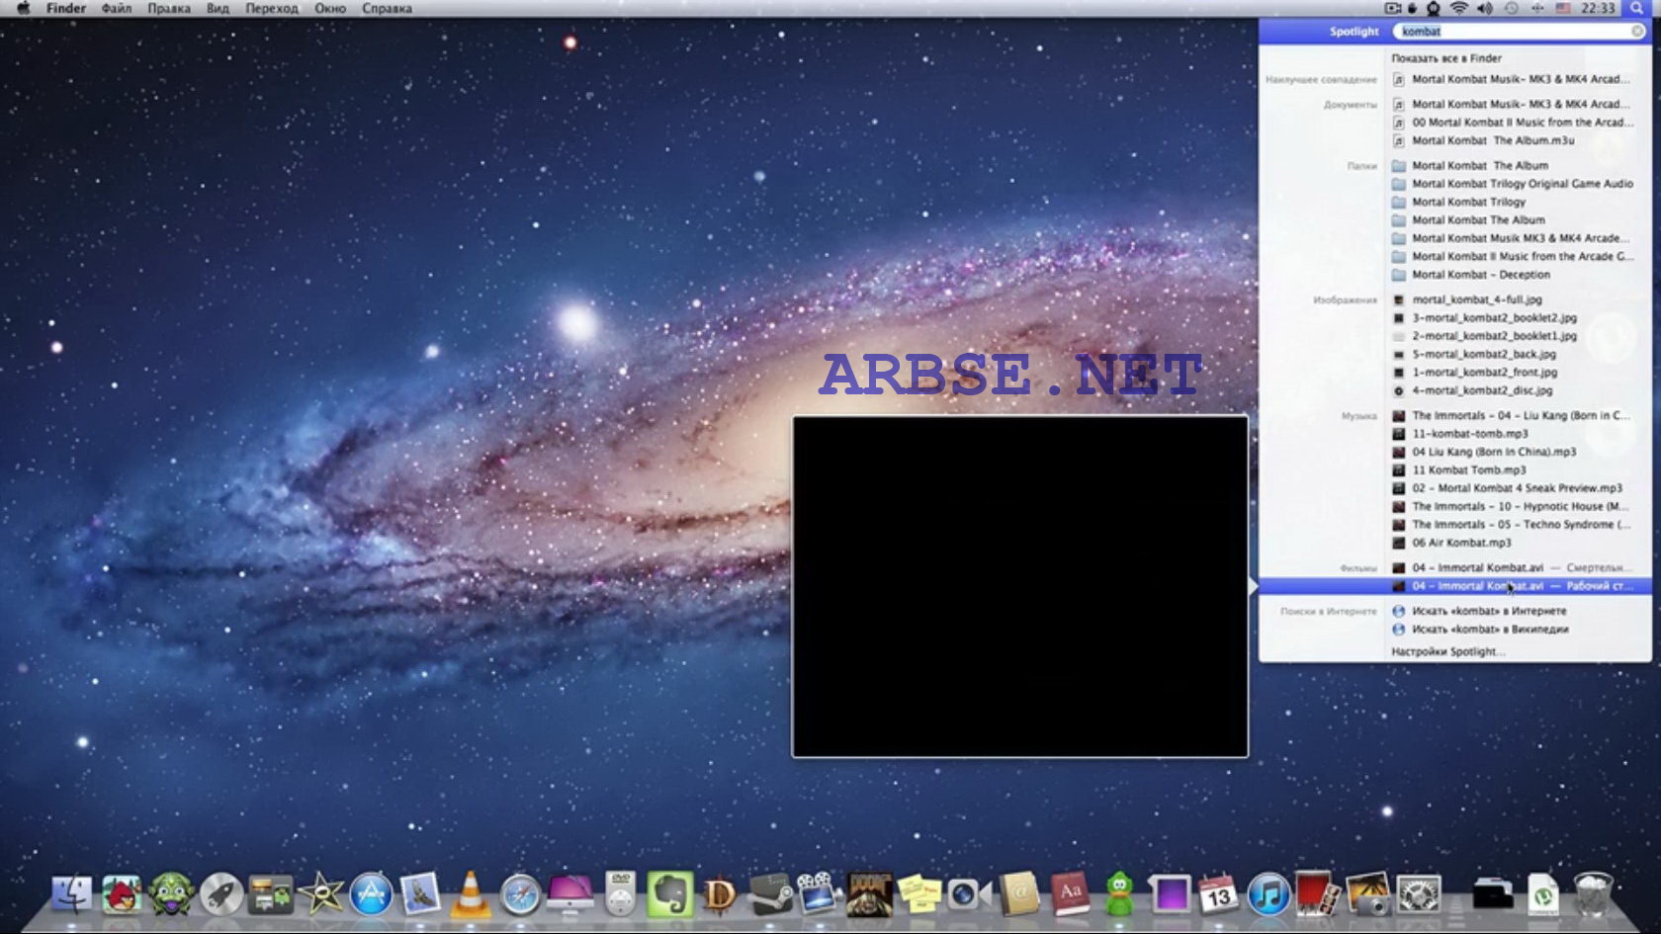1661x934 pixels.
Task: Select 02 - Mortal Kombat 4 Sneak Preview.mp3
Action: pos(1519,488)
